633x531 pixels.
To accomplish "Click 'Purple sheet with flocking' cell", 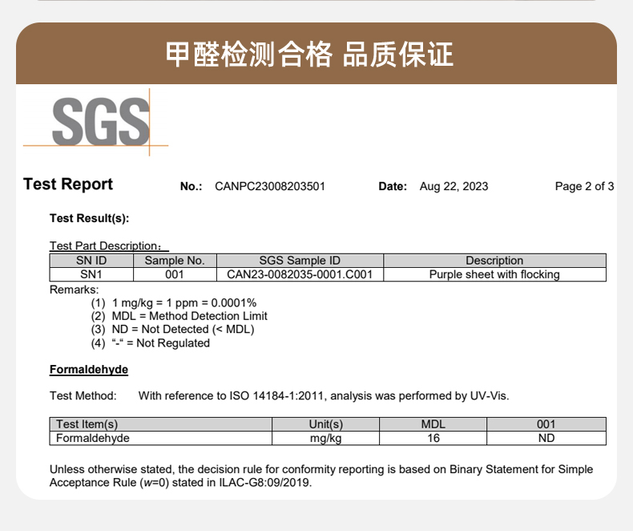I will [494, 274].
